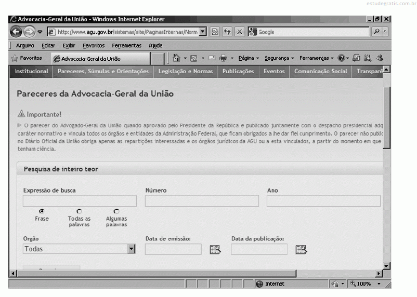Click the magnifying glass search button
This screenshot has width=417, height=297.
(376, 32)
